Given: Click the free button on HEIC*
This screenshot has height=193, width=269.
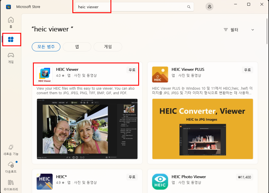Looking at the screenshot, I should [132, 177].
